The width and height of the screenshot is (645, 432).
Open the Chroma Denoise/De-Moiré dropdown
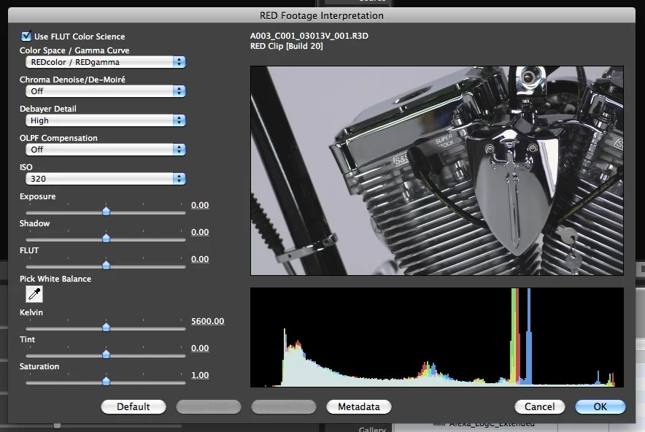click(105, 91)
